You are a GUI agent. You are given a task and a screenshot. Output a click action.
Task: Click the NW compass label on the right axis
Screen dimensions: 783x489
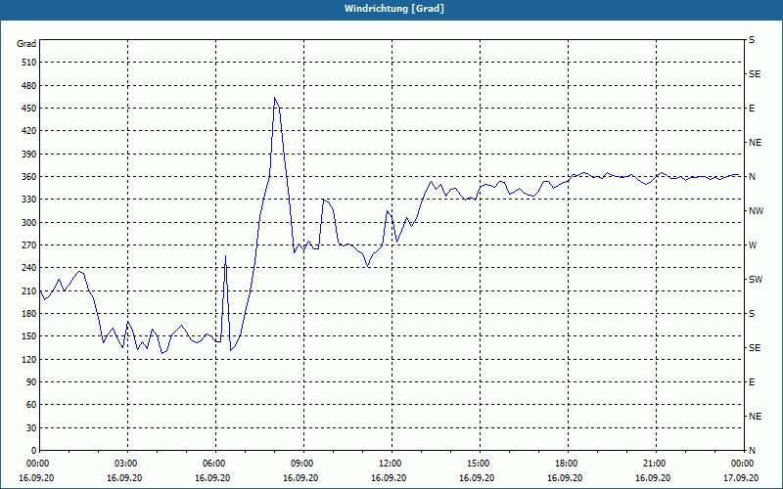(756, 211)
